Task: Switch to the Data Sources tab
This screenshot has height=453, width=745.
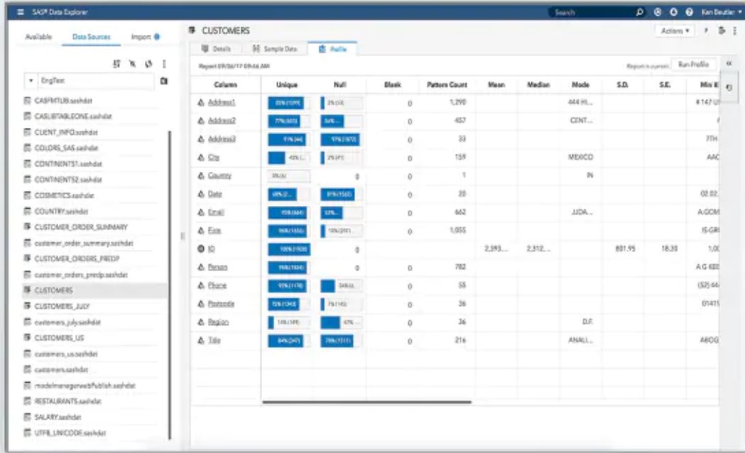Action: [x=91, y=36]
